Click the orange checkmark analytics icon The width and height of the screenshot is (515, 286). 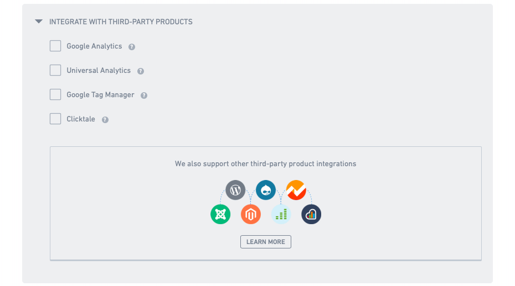[x=296, y=190]
